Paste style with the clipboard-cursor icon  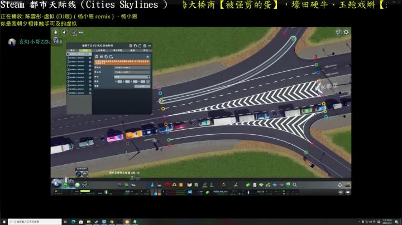(111, 57)
